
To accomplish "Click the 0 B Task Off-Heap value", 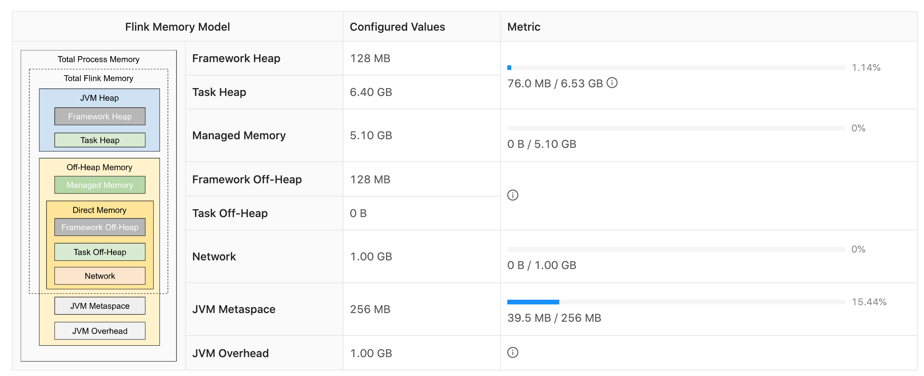I will 358,213.
